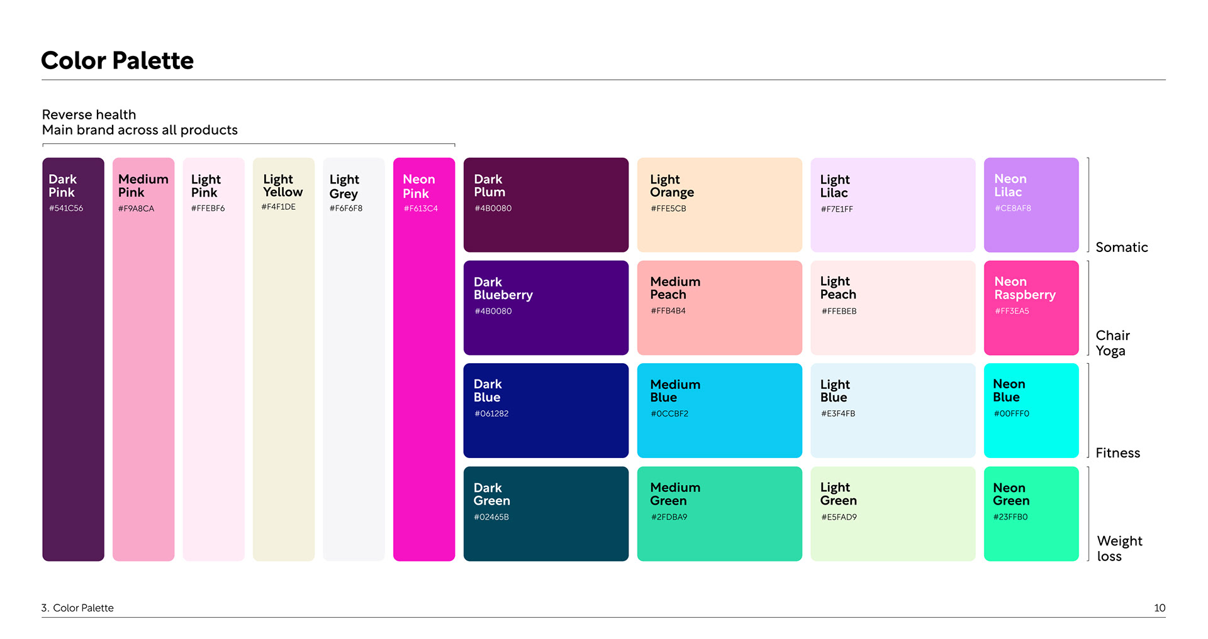Select the Medium Pink #F9A8CA swatch
1208x639 pixels.
tap(143, 359)
